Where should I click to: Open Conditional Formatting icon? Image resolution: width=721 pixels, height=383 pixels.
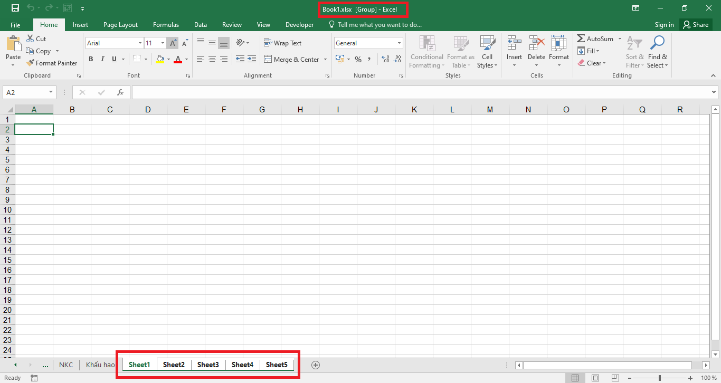click(x=426, y=44)
